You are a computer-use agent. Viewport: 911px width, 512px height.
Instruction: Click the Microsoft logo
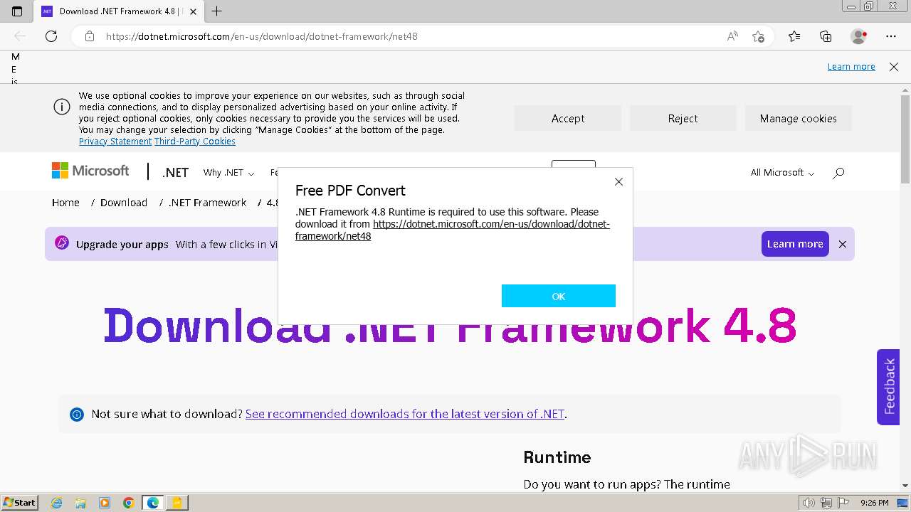pyautogui.click(x=90, y=171)
